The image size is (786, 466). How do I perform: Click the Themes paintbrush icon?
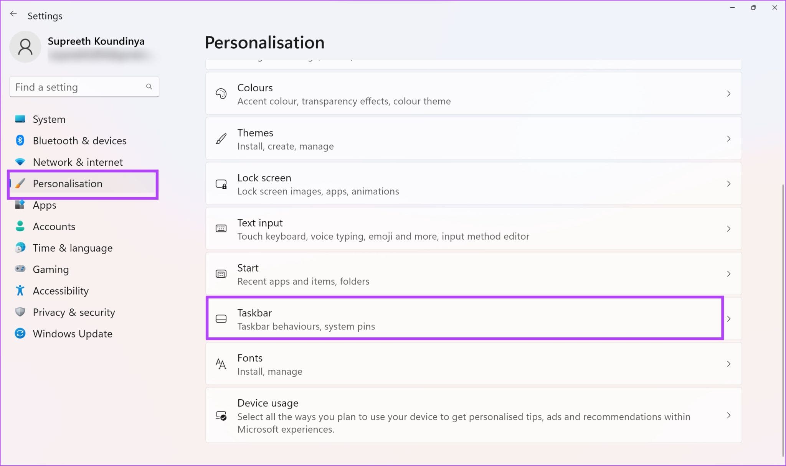[221, 139]
